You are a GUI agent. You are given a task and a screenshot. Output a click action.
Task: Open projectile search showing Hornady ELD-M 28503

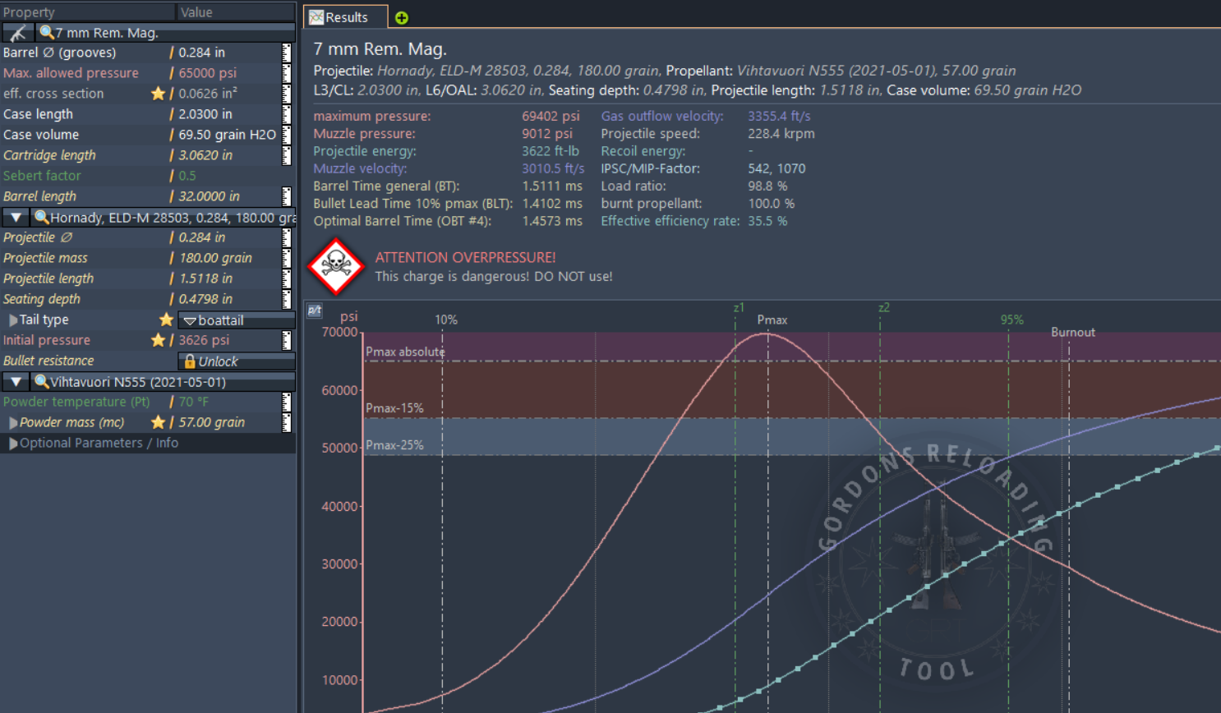point(164,218)
